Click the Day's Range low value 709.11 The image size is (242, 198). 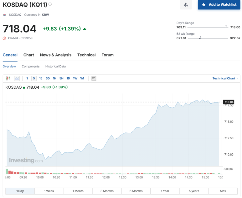181,27
